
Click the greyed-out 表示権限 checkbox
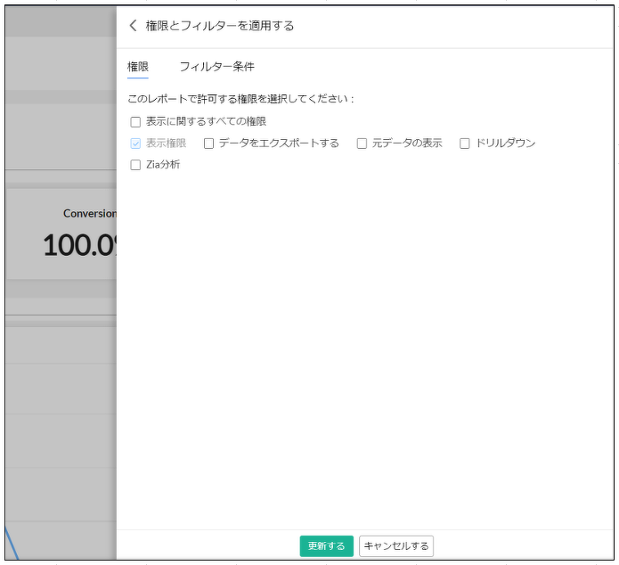click(x=135, y=143)
